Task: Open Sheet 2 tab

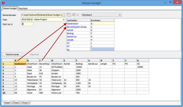Action: 17,103
